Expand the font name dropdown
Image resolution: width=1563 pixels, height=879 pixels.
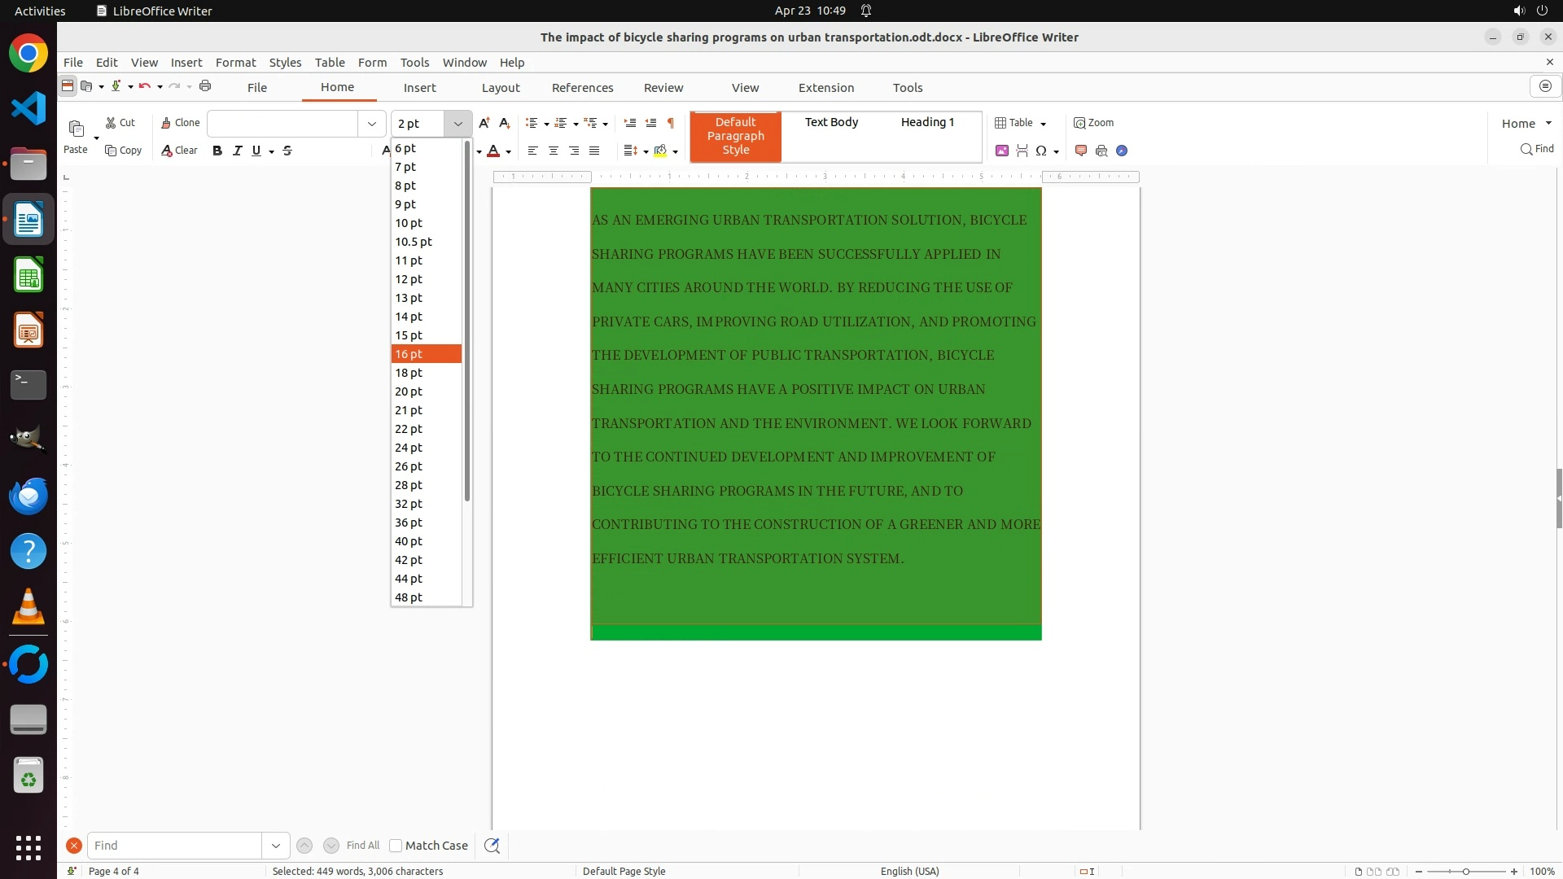tap(372, 124)
